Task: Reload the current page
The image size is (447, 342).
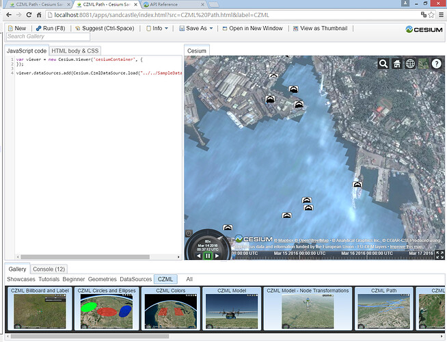Action: point(29,15)
